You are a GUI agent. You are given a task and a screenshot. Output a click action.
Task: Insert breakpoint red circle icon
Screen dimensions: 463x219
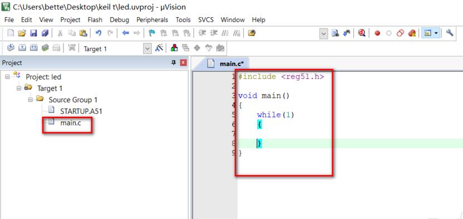point(377,33)
